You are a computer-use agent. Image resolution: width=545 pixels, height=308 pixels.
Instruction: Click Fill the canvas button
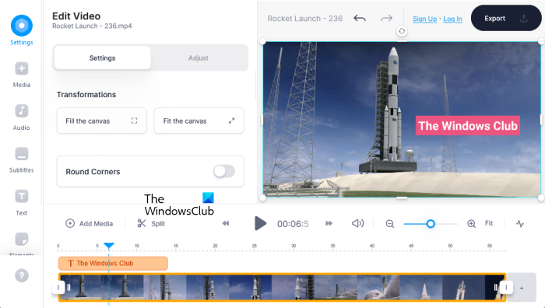click(101, 121)
